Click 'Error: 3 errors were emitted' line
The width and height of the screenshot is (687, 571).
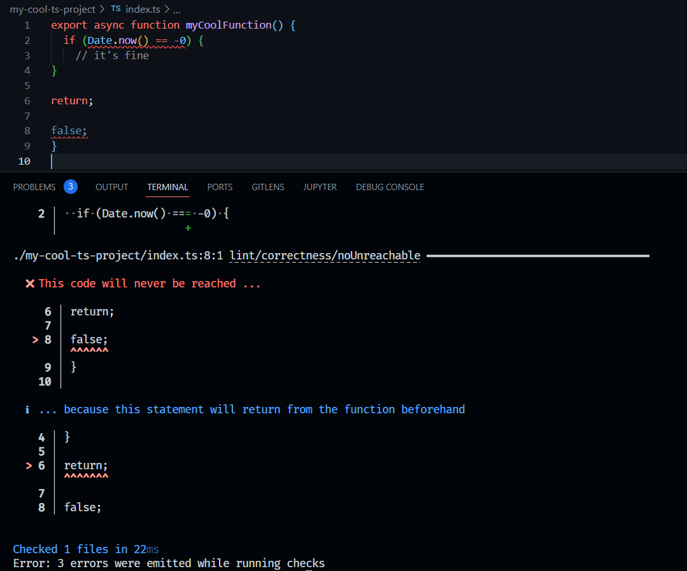click(x=169, y=563)
